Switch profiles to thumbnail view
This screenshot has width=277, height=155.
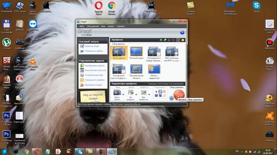[178, 40]
